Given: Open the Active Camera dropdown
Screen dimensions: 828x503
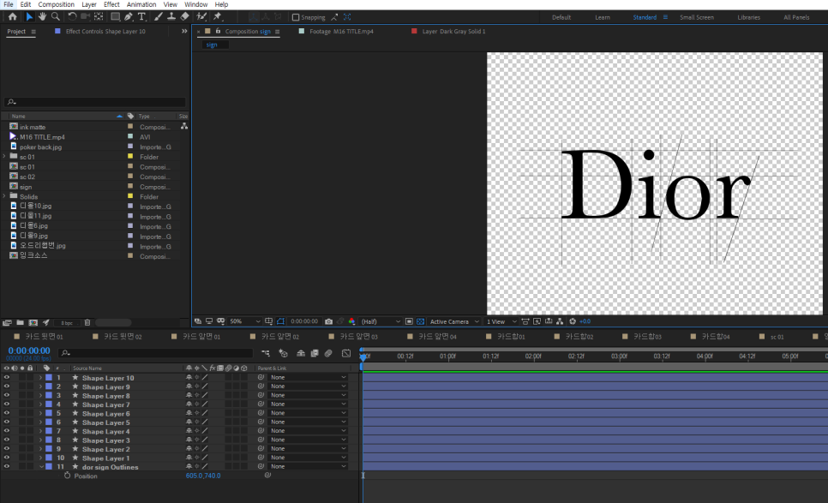Looking at the screenshot, I should (454, 321).
